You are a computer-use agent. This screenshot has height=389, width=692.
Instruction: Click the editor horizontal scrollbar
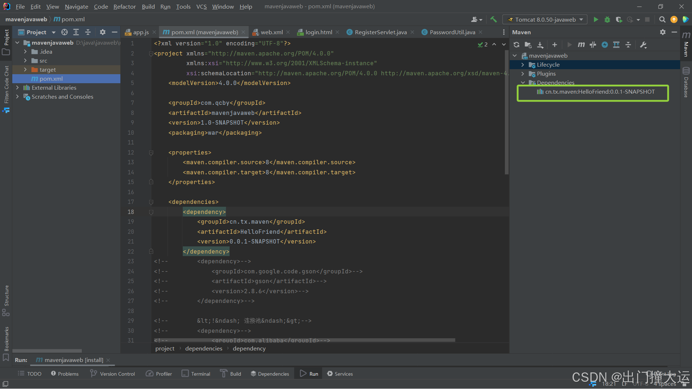pyautogui.click(x=305, y=340)
